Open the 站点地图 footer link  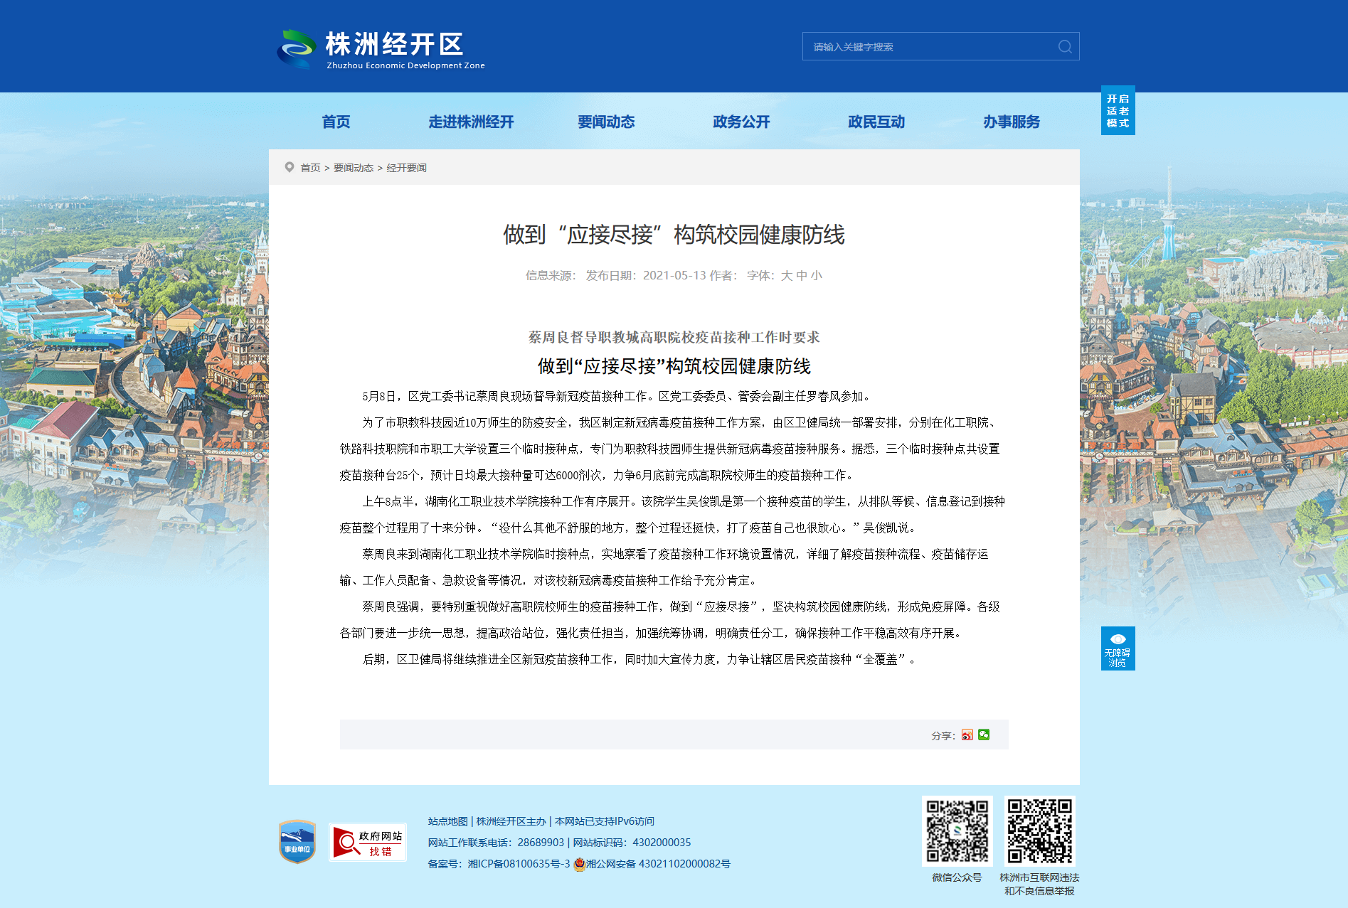(447, 821)
